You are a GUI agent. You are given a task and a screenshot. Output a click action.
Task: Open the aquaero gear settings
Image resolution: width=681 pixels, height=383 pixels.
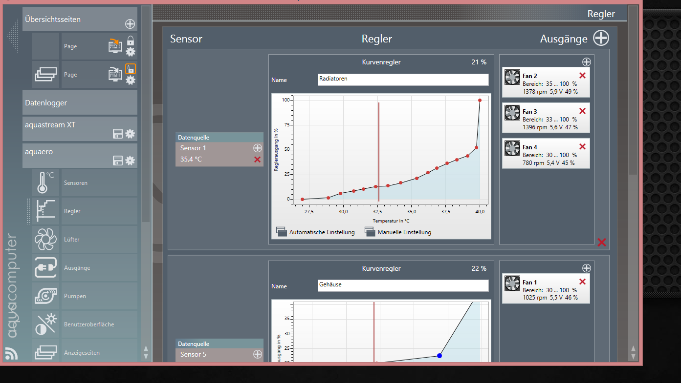[130, 161]
